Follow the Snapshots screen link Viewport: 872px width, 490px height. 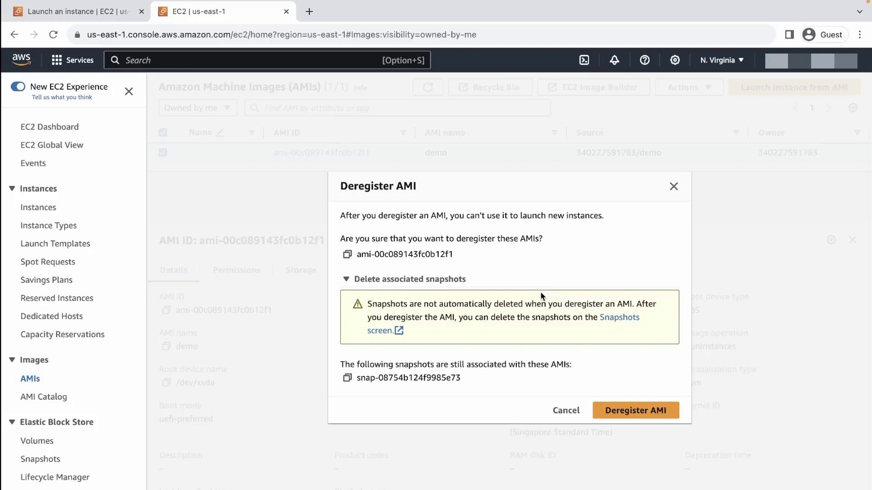619,317
